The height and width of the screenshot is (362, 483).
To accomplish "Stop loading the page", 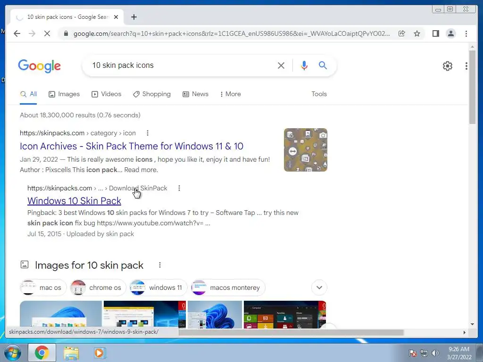I will click(47, 33).
